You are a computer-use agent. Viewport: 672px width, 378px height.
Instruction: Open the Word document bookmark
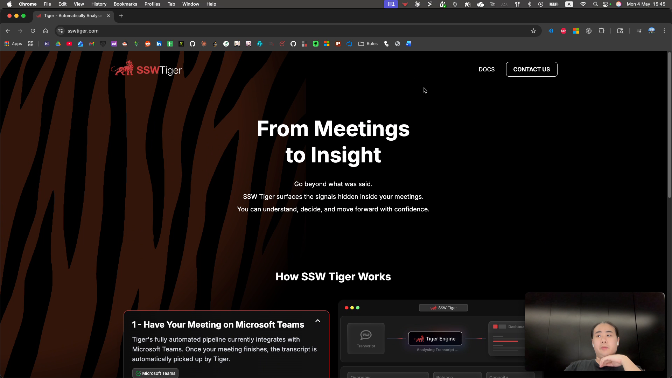point(409,44)
